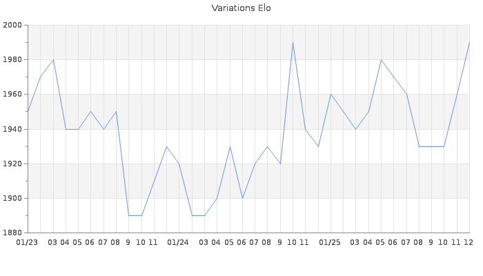This screenshot has height=276, width=483.
Task: Click the 1960 y-axis label
Action: 13,95
